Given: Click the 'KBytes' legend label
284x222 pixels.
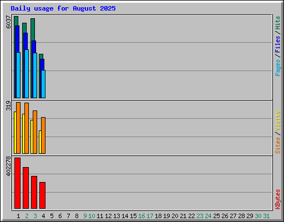Looking at the screenshot, I should click(278, 199).
